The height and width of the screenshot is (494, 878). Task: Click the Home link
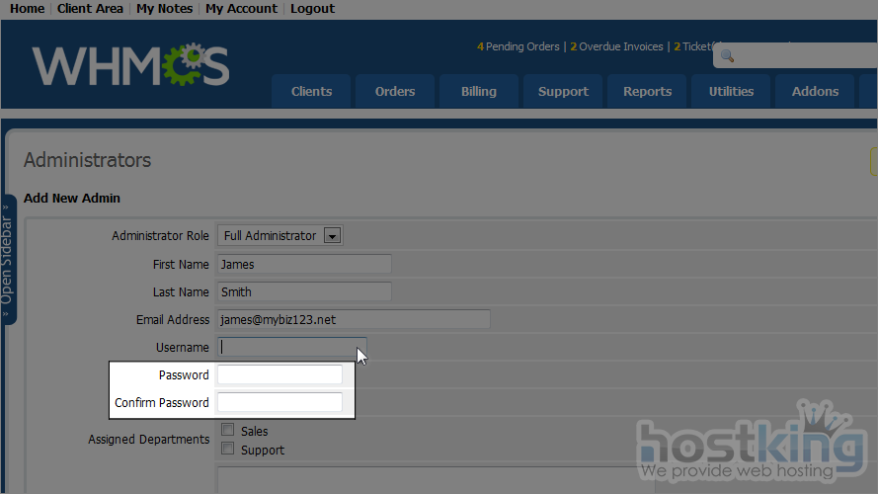(27, 9)
